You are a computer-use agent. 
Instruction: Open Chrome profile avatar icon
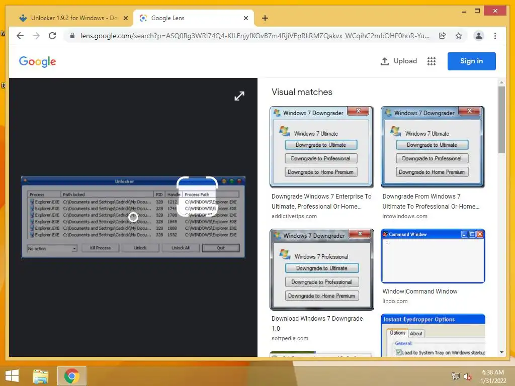(x=479, y=36)
